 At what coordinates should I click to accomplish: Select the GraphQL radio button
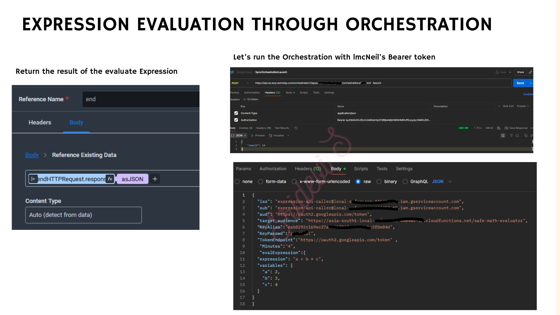tap(405, 181)
